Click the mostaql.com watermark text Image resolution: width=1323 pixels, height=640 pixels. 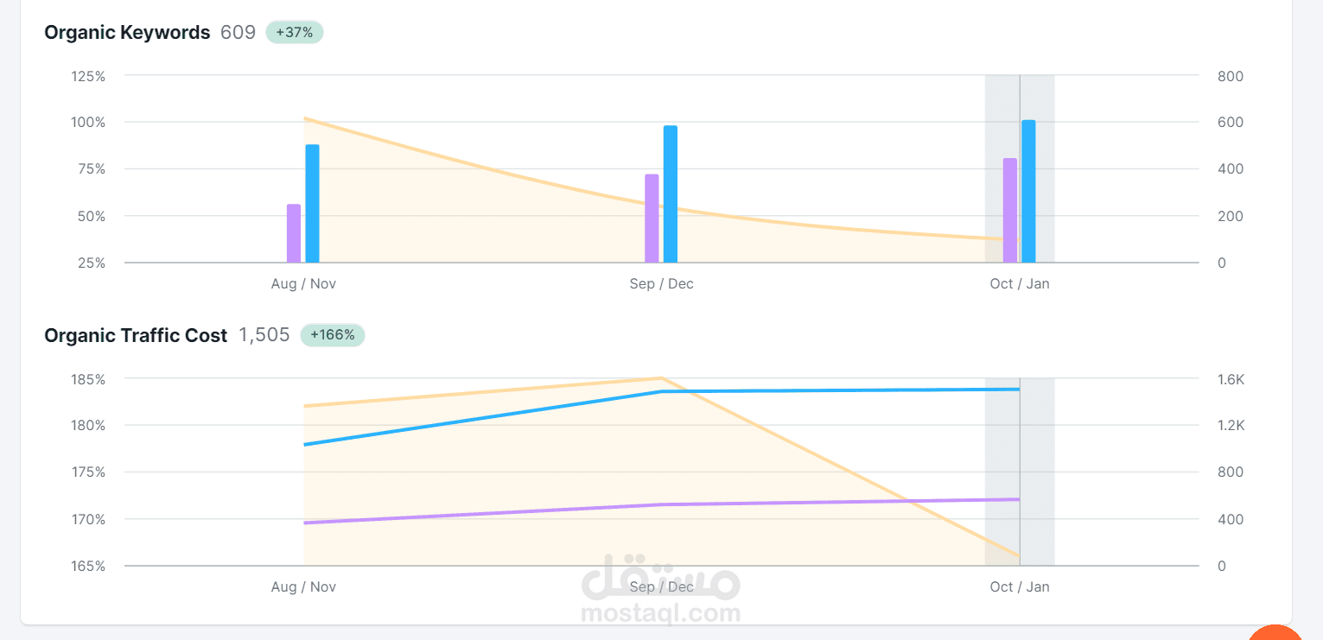point(661,614)
